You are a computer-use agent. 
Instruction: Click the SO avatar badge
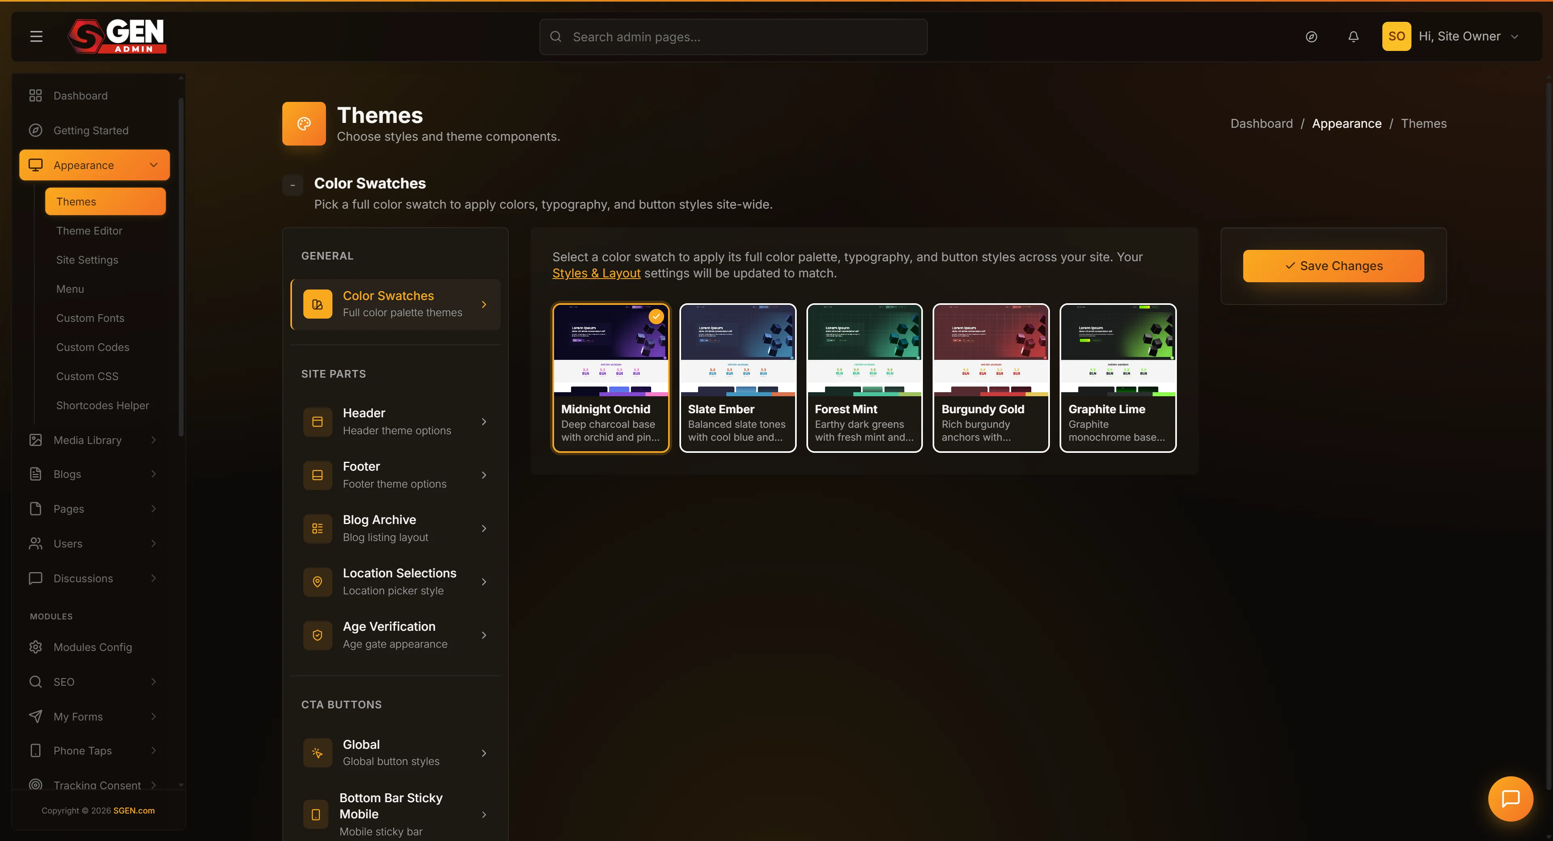1396,36
